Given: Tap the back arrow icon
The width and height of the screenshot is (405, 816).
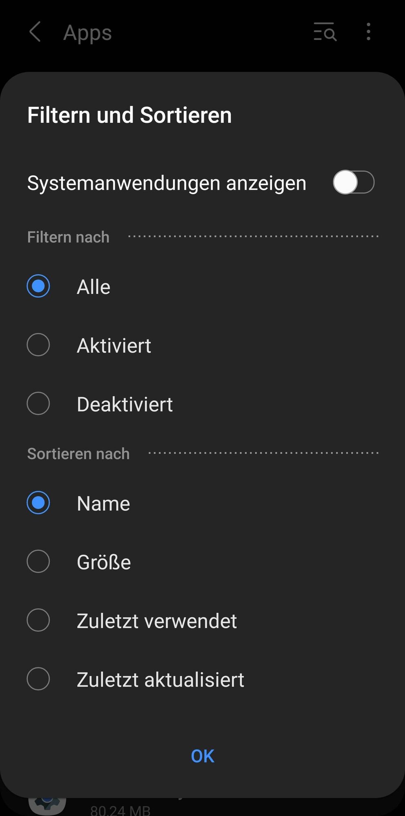Looking at the screenshot, I should (x=35, y=32).
